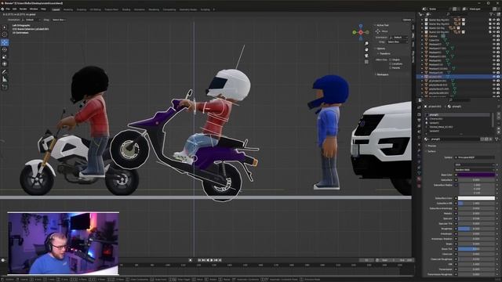Click white Subsurface Color swatch
Viewport: 502px width, 282px height.
[x=476, y=198]
